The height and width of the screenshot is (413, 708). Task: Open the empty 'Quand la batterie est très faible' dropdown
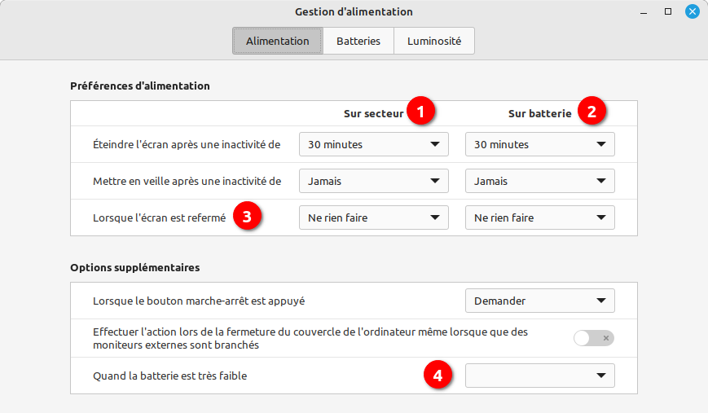coord(539,376)
